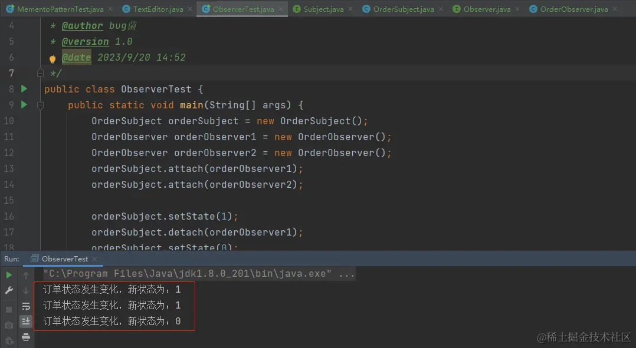The image size is (636, 348).
Task: Click orderSubject.setState(1) statement
Action: 165,216
